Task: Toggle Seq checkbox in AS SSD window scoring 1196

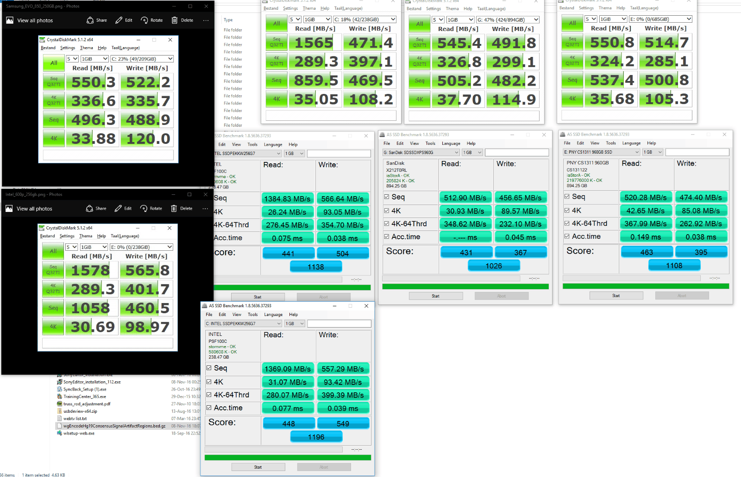Action: pos(209,368)
